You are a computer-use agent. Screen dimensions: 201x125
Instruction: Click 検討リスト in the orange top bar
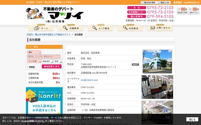[x=164, y=2]
